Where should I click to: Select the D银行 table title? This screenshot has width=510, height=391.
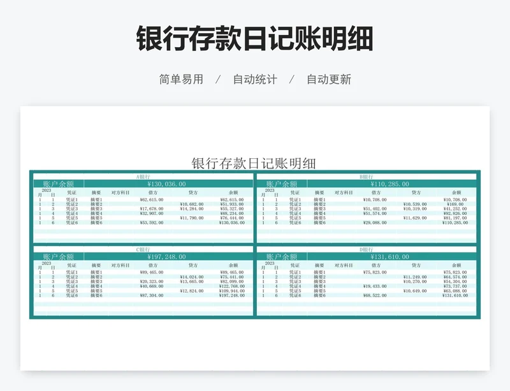(x=366, y=249)
